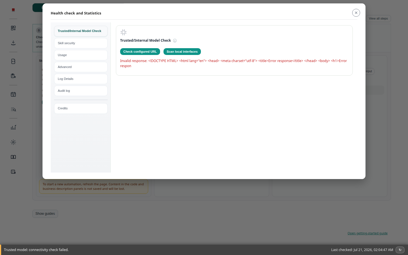Click the open book documentation icon
The height and width of the screenshot is (255, 408).
pos(13,157)
